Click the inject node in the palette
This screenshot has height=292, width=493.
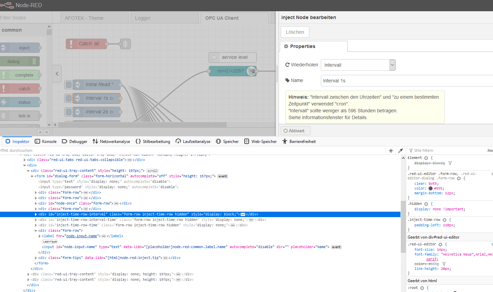point(21,47)
